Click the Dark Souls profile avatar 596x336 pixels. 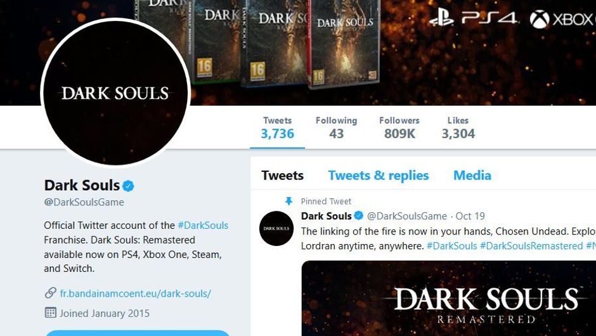pos(115,93)
